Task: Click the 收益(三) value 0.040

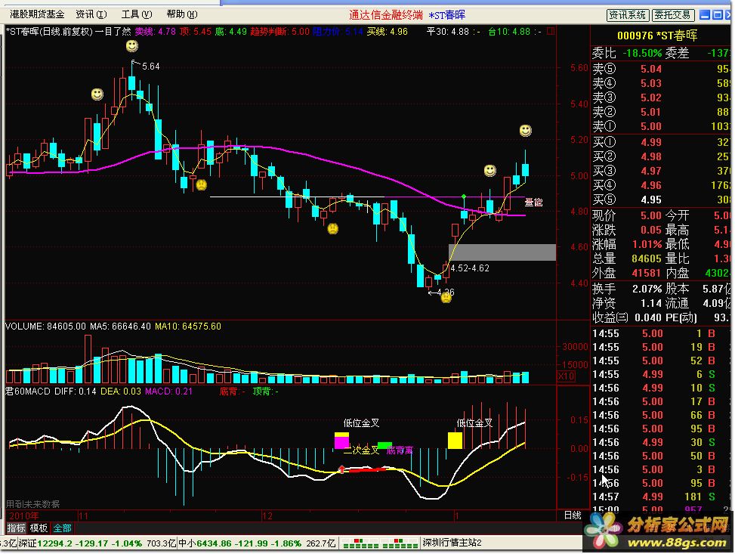Action: pos(648,318)
